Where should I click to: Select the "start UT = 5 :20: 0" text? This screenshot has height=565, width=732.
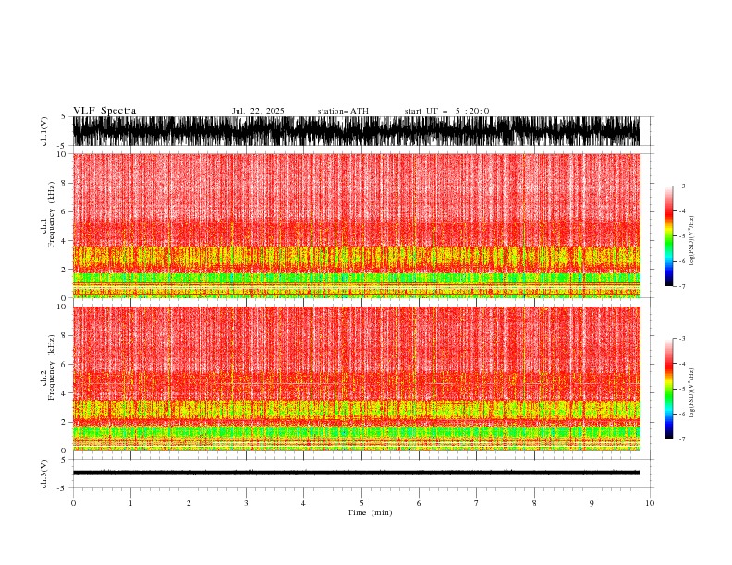tap(446, 111)
